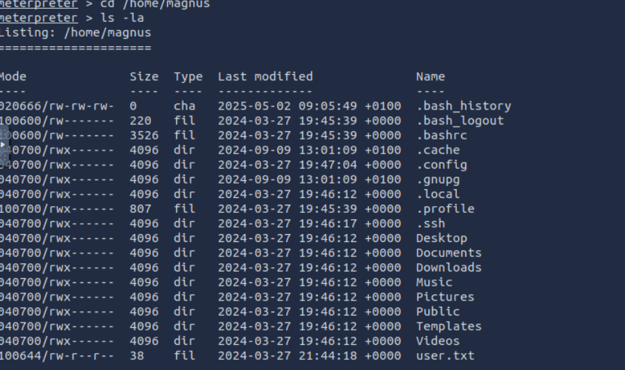Click the .ssh directory entry

pyautogui.click(x=430, y=223)
